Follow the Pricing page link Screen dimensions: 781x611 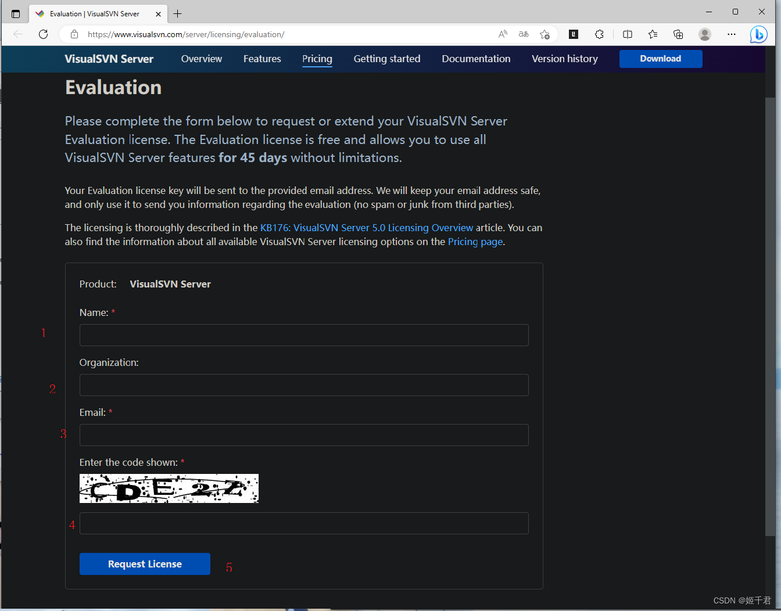(475, 242)
